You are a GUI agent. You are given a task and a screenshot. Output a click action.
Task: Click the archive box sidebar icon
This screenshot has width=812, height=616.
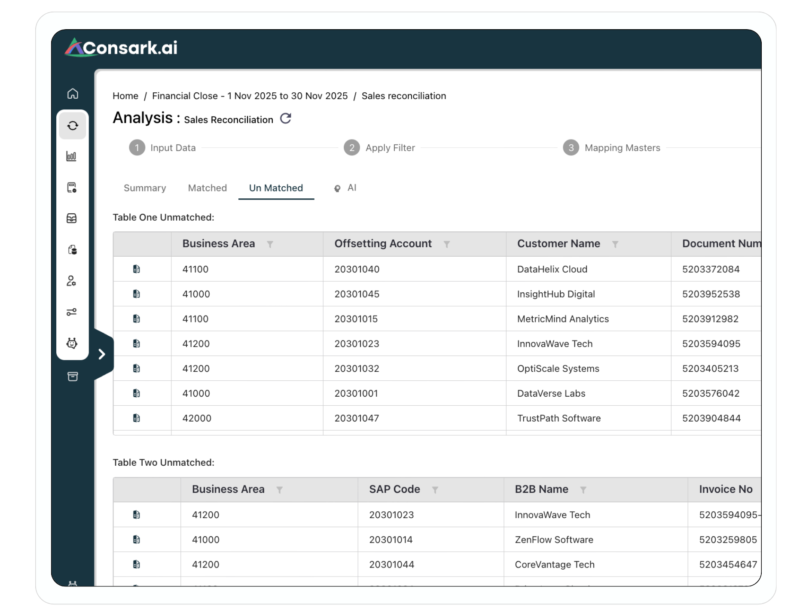(x=73, y=376)
